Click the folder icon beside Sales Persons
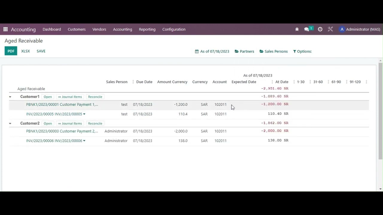This screenshot has height=215, width=383. (262, 51)
